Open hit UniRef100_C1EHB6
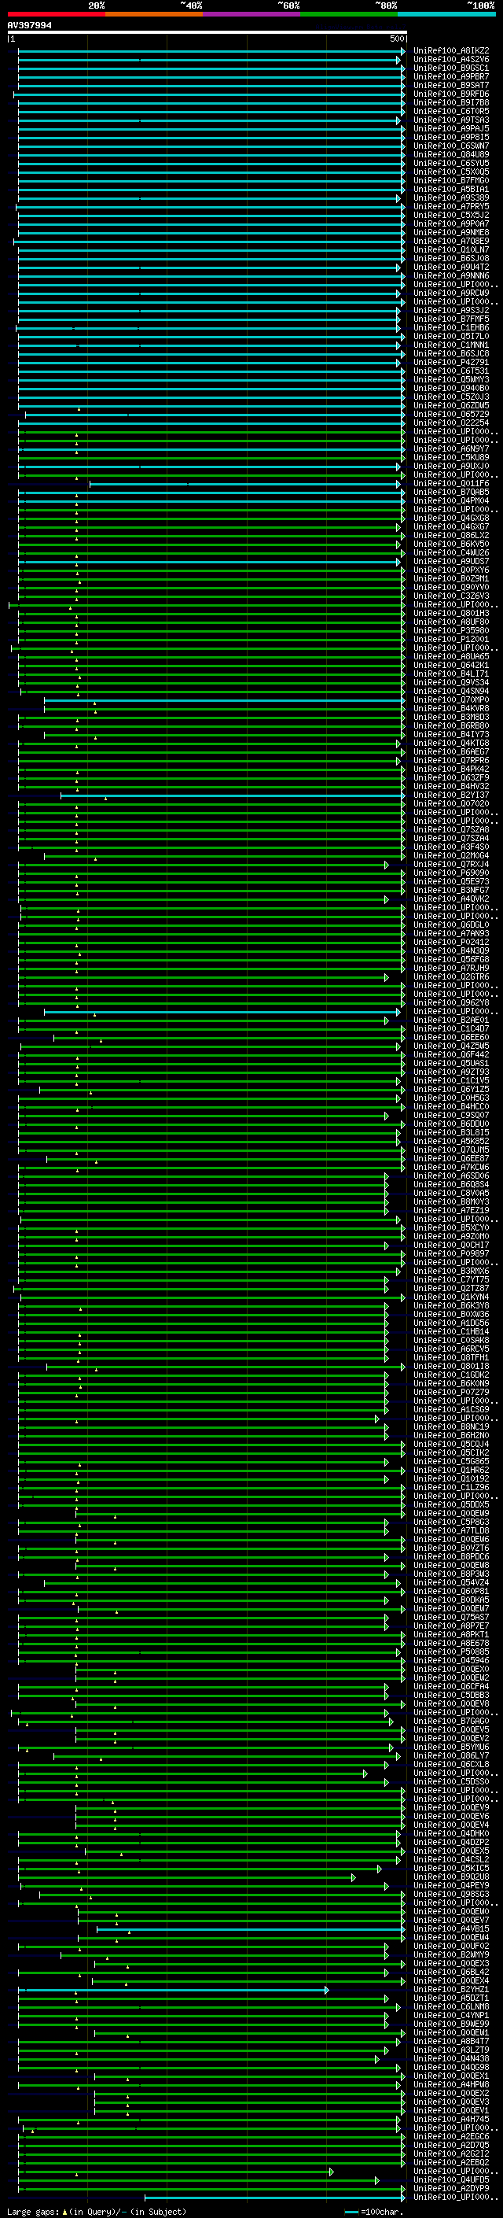The width and height of the screenshot is (503, 2218). click(451, 328)
